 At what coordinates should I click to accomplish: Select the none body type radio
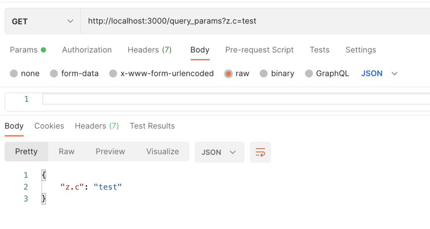click(x=14, y=73)
